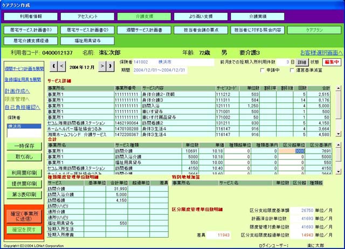Select the ケアプラン tab
Screen dimensions: 345x249
click(314, 30)
